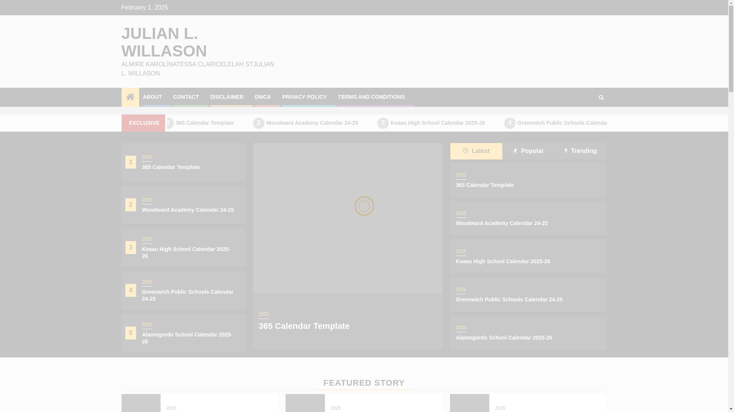
Task: Open the Disclaimer menu item
Action: click(x=227, y=97)
